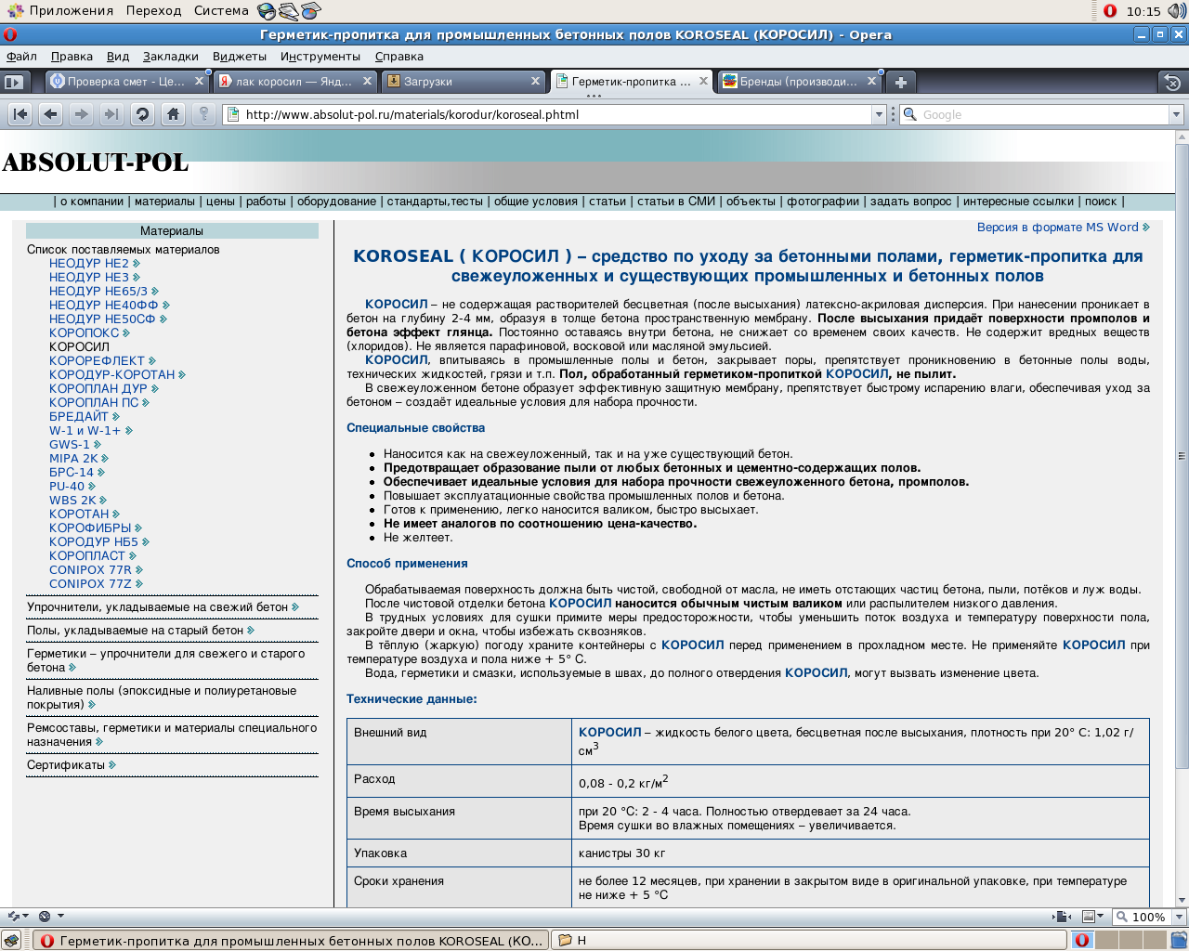Viewport: 1189px width, 951px height.
Task: Close the Герметик-пропитка tab
Action: tap(703, 82)
